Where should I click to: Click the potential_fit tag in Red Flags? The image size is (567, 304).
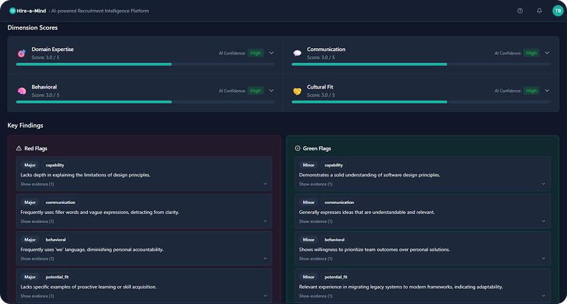click(57, 277)
